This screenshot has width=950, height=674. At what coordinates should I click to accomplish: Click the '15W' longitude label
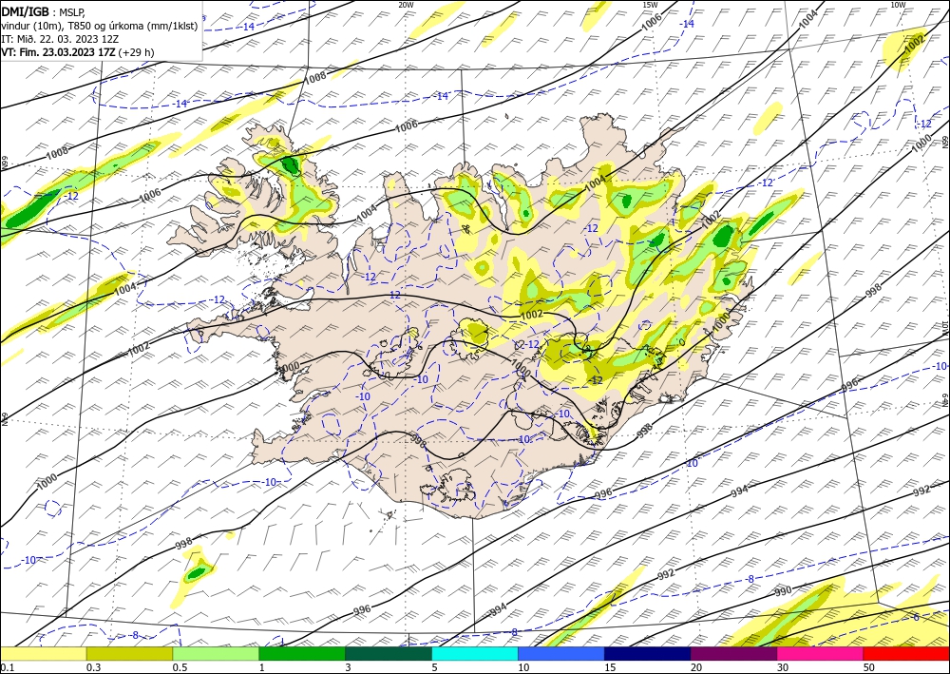650,5
